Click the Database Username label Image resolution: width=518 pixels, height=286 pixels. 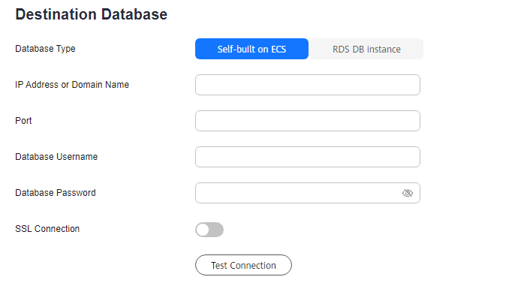pyautogui.click(x=56, y=157)
